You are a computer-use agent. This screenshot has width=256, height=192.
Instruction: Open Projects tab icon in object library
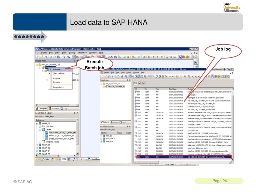point(38,159)
